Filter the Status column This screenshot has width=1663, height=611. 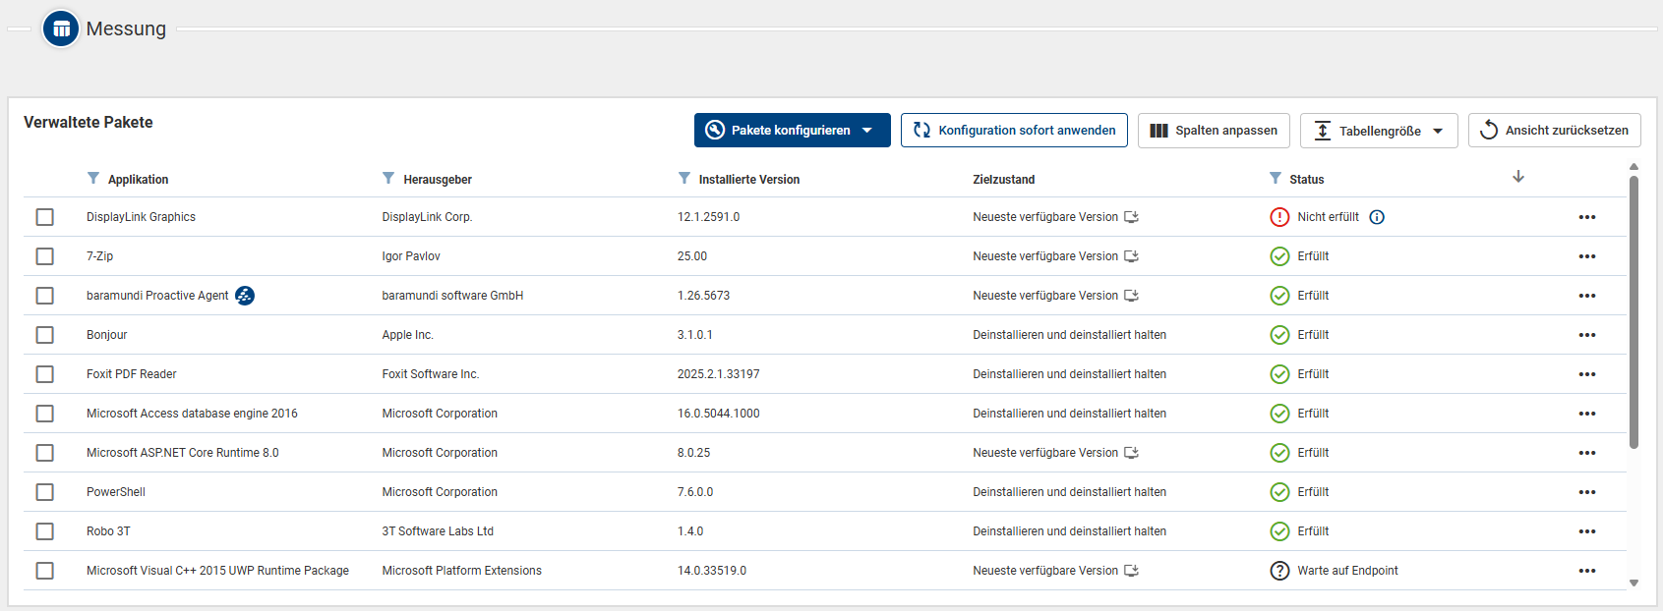tap(1276, 178)
